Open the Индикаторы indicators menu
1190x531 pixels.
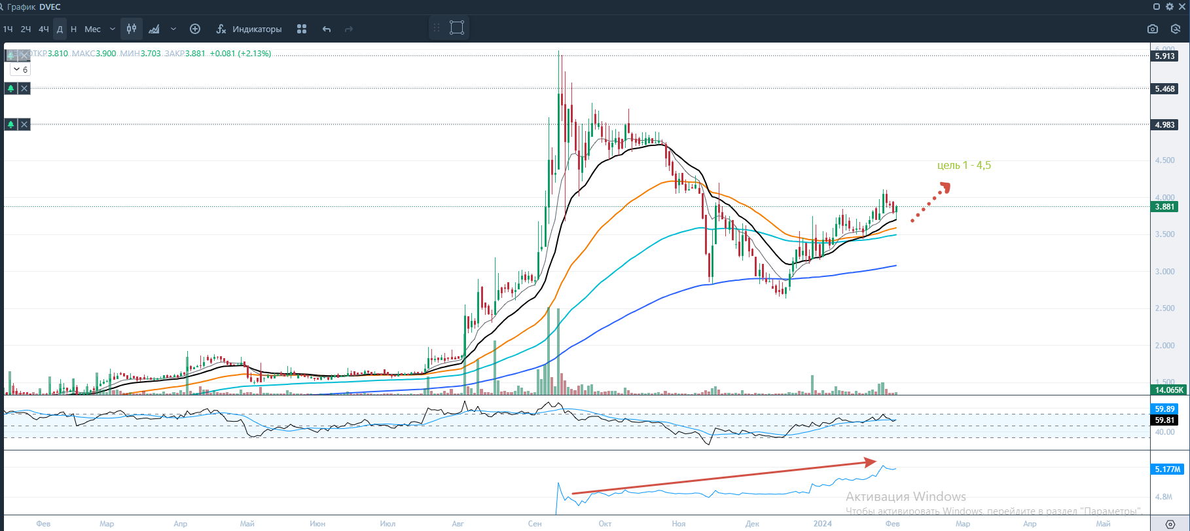249,29
